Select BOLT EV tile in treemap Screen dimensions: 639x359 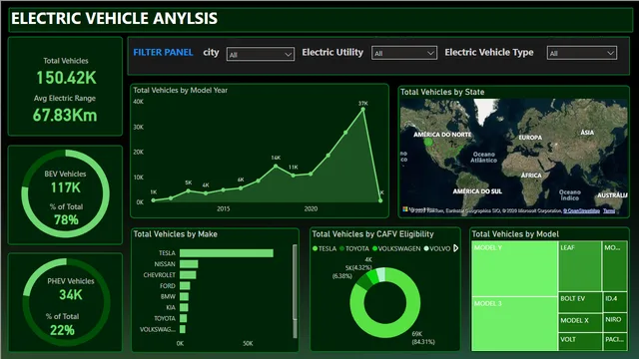pos(580,302)
